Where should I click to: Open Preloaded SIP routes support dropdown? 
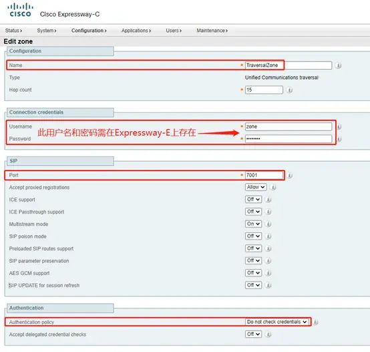pos(253,248)
